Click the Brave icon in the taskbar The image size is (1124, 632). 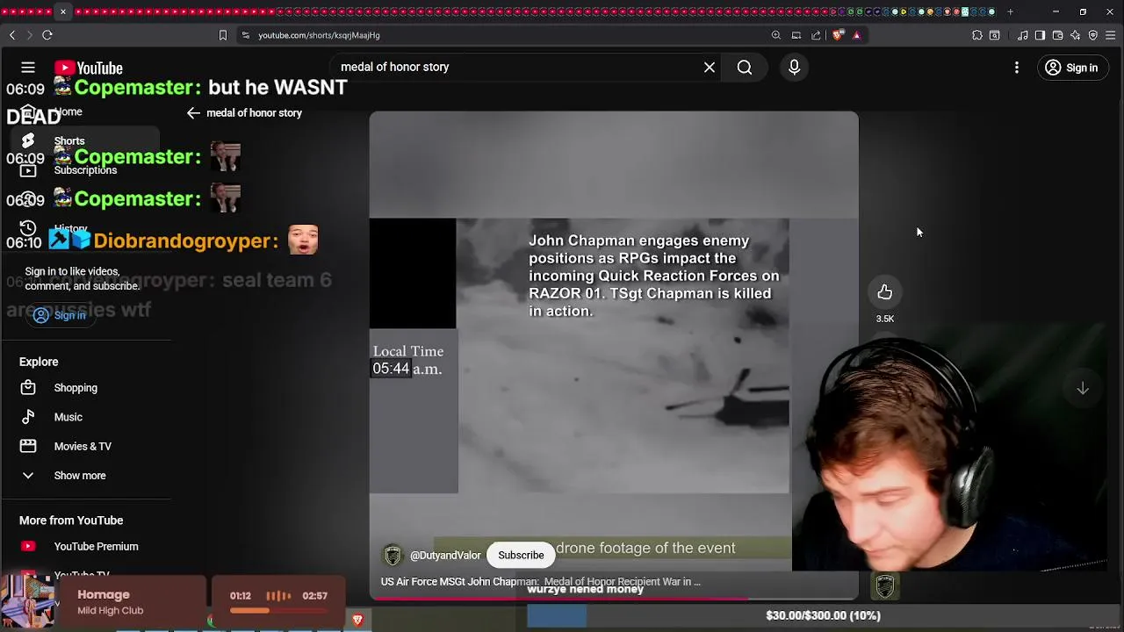coord(357,620)
